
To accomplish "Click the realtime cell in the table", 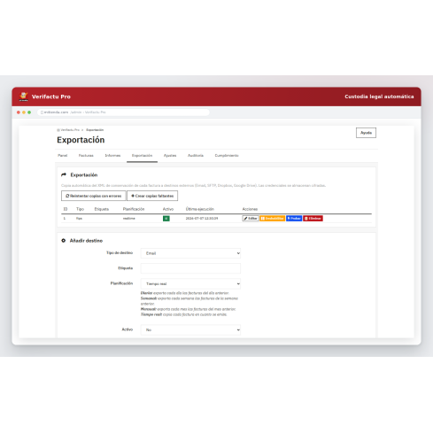I will (x=129, y=219).
